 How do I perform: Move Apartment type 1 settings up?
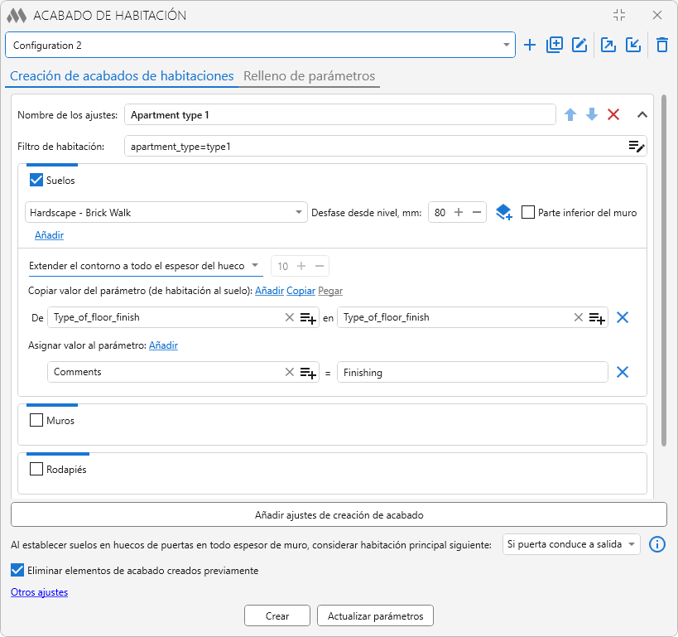point(570,114)
